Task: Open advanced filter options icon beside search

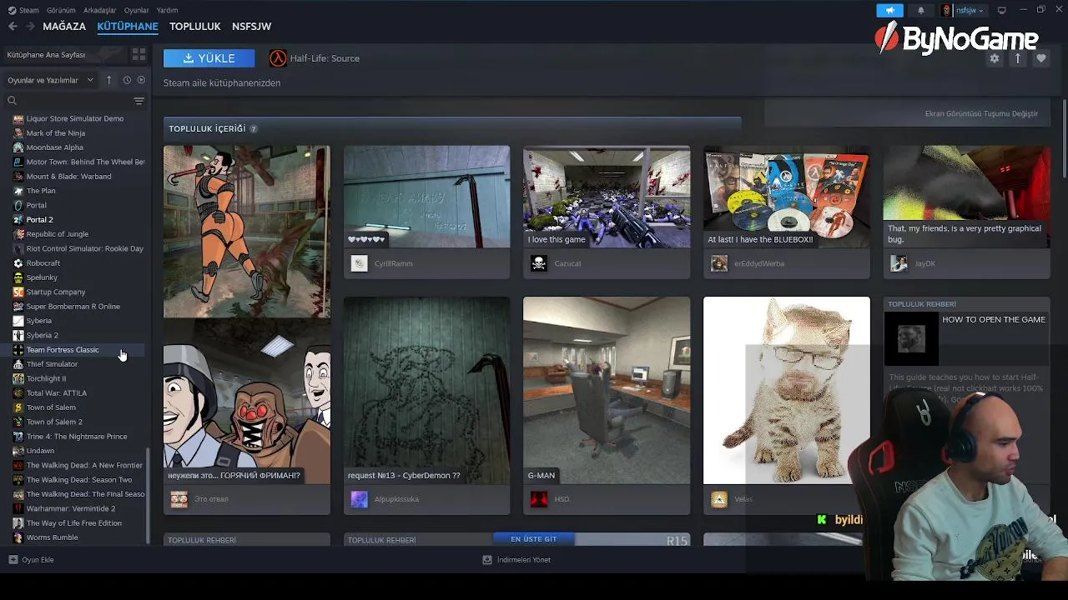Action: click(139, 101)
